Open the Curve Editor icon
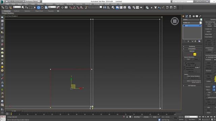Screen dimensions: 216x121 tap(121, 7)
